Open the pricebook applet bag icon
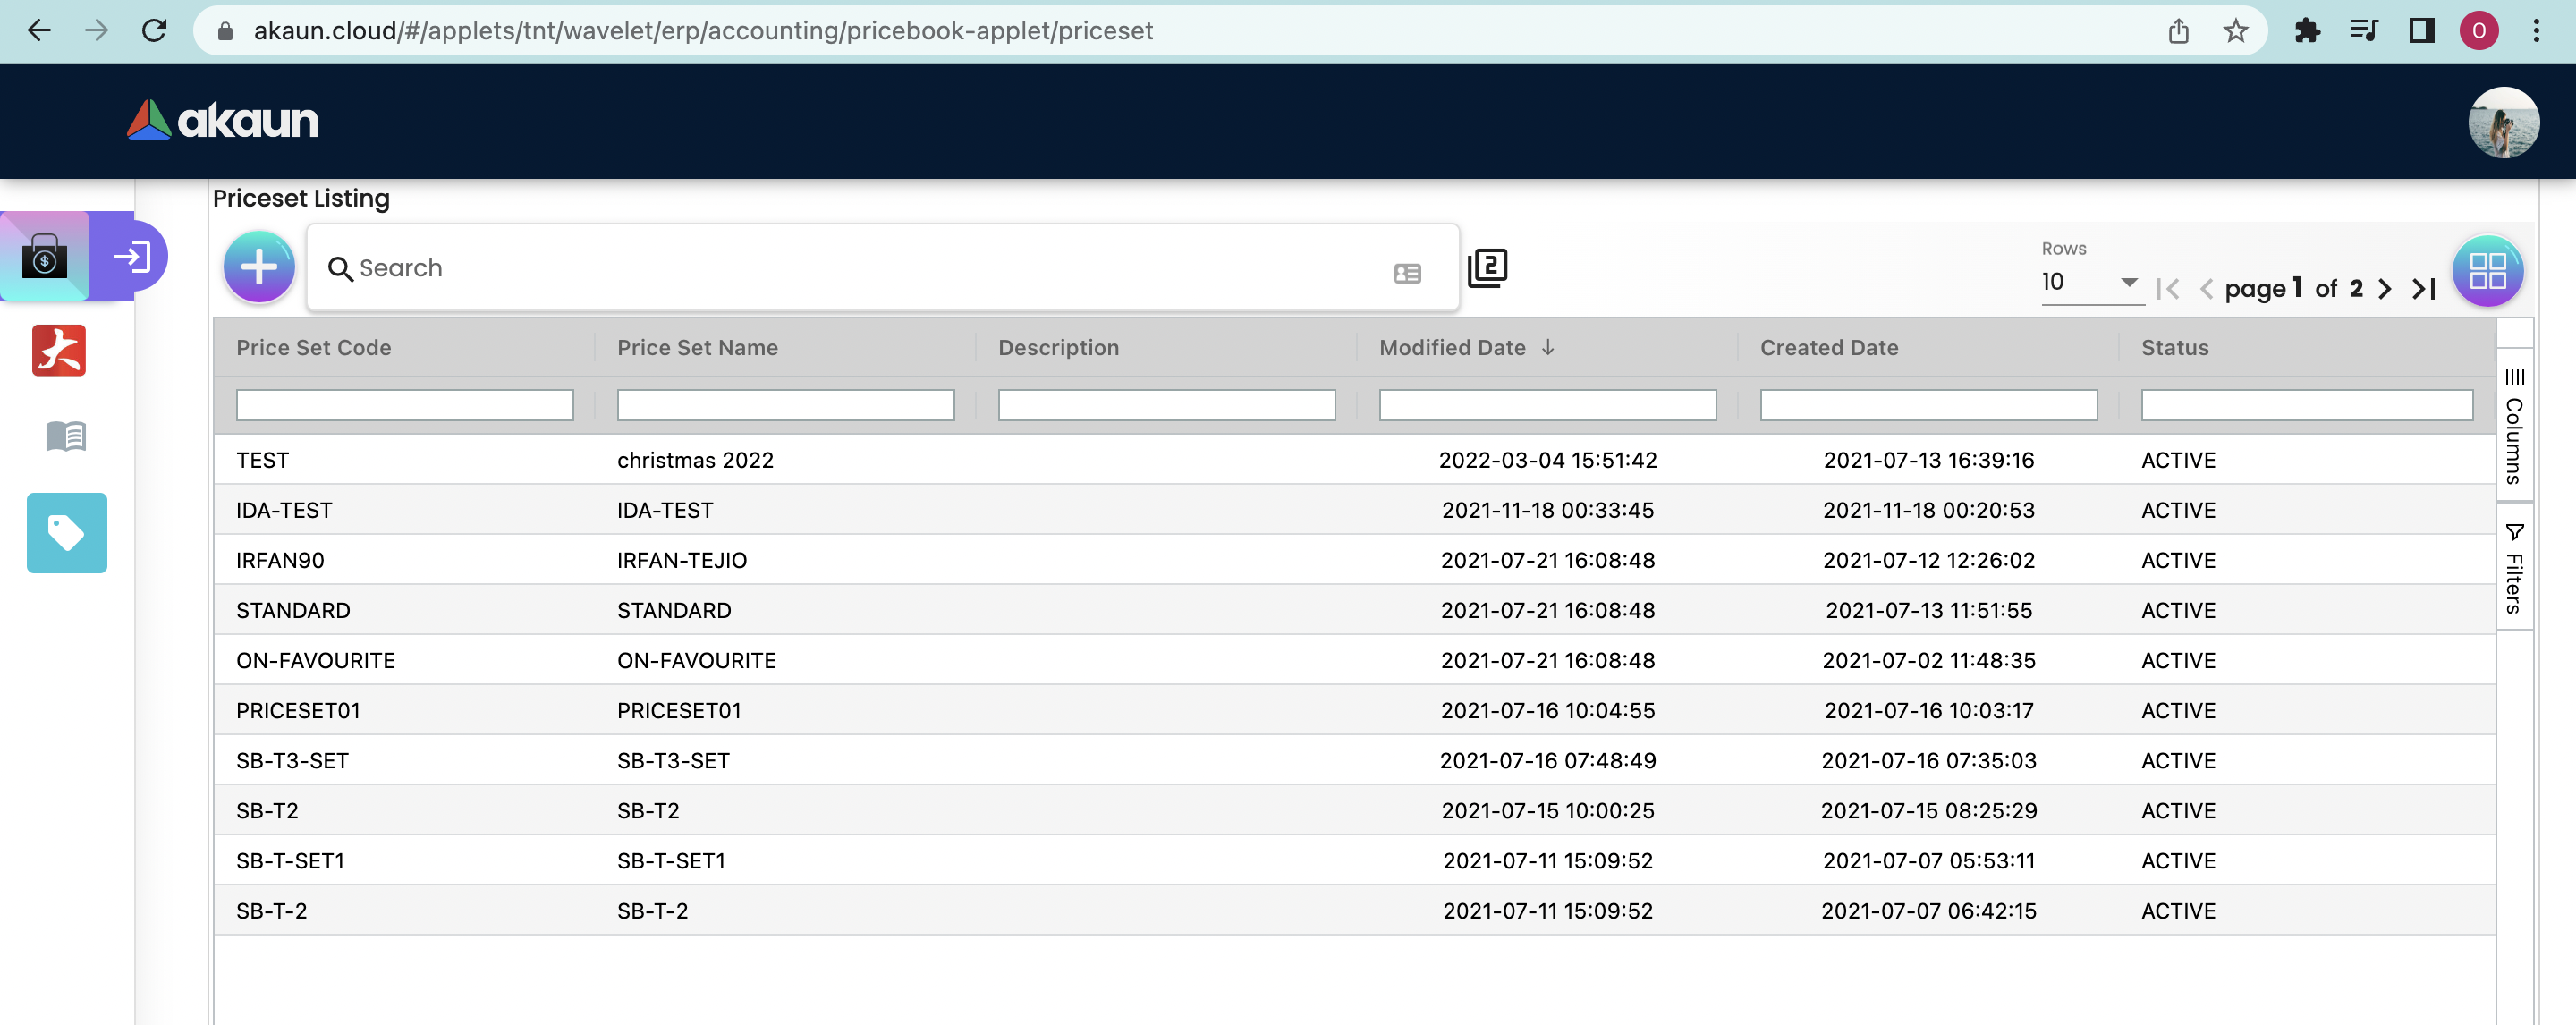 click(x=45, y=257)
